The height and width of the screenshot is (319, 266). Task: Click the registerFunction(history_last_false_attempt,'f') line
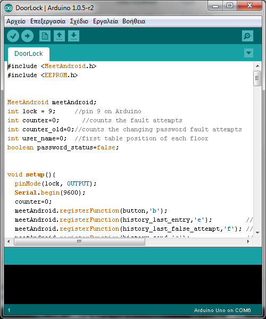[x=128, y=229]
